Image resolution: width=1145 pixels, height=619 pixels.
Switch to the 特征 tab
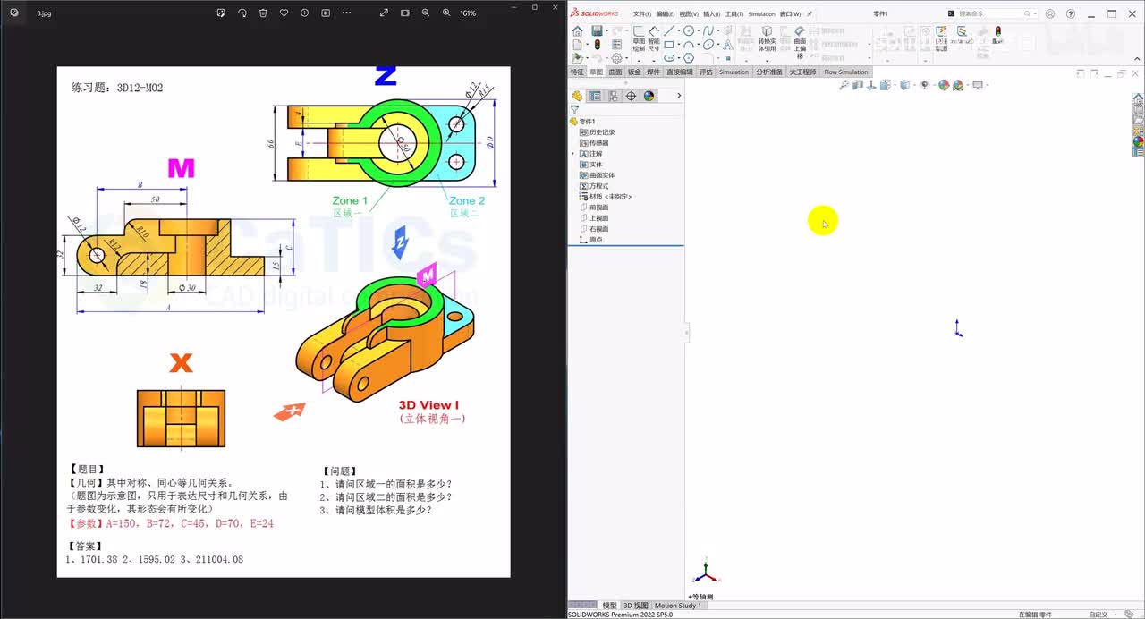tap(577, 72)
